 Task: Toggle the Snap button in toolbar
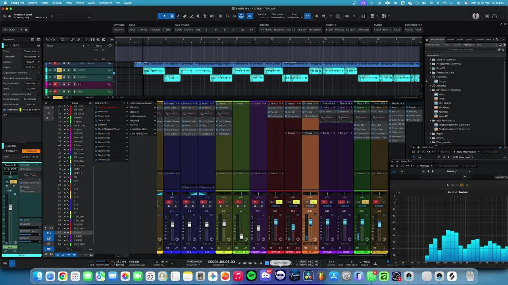tap(308, 16)
